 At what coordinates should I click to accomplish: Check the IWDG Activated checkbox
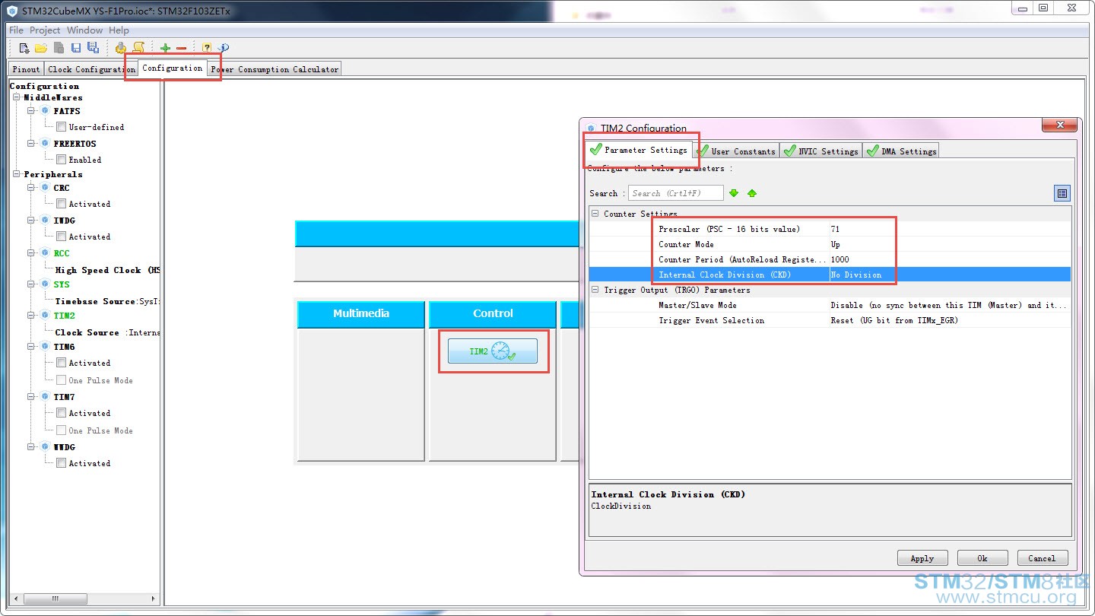62,237
